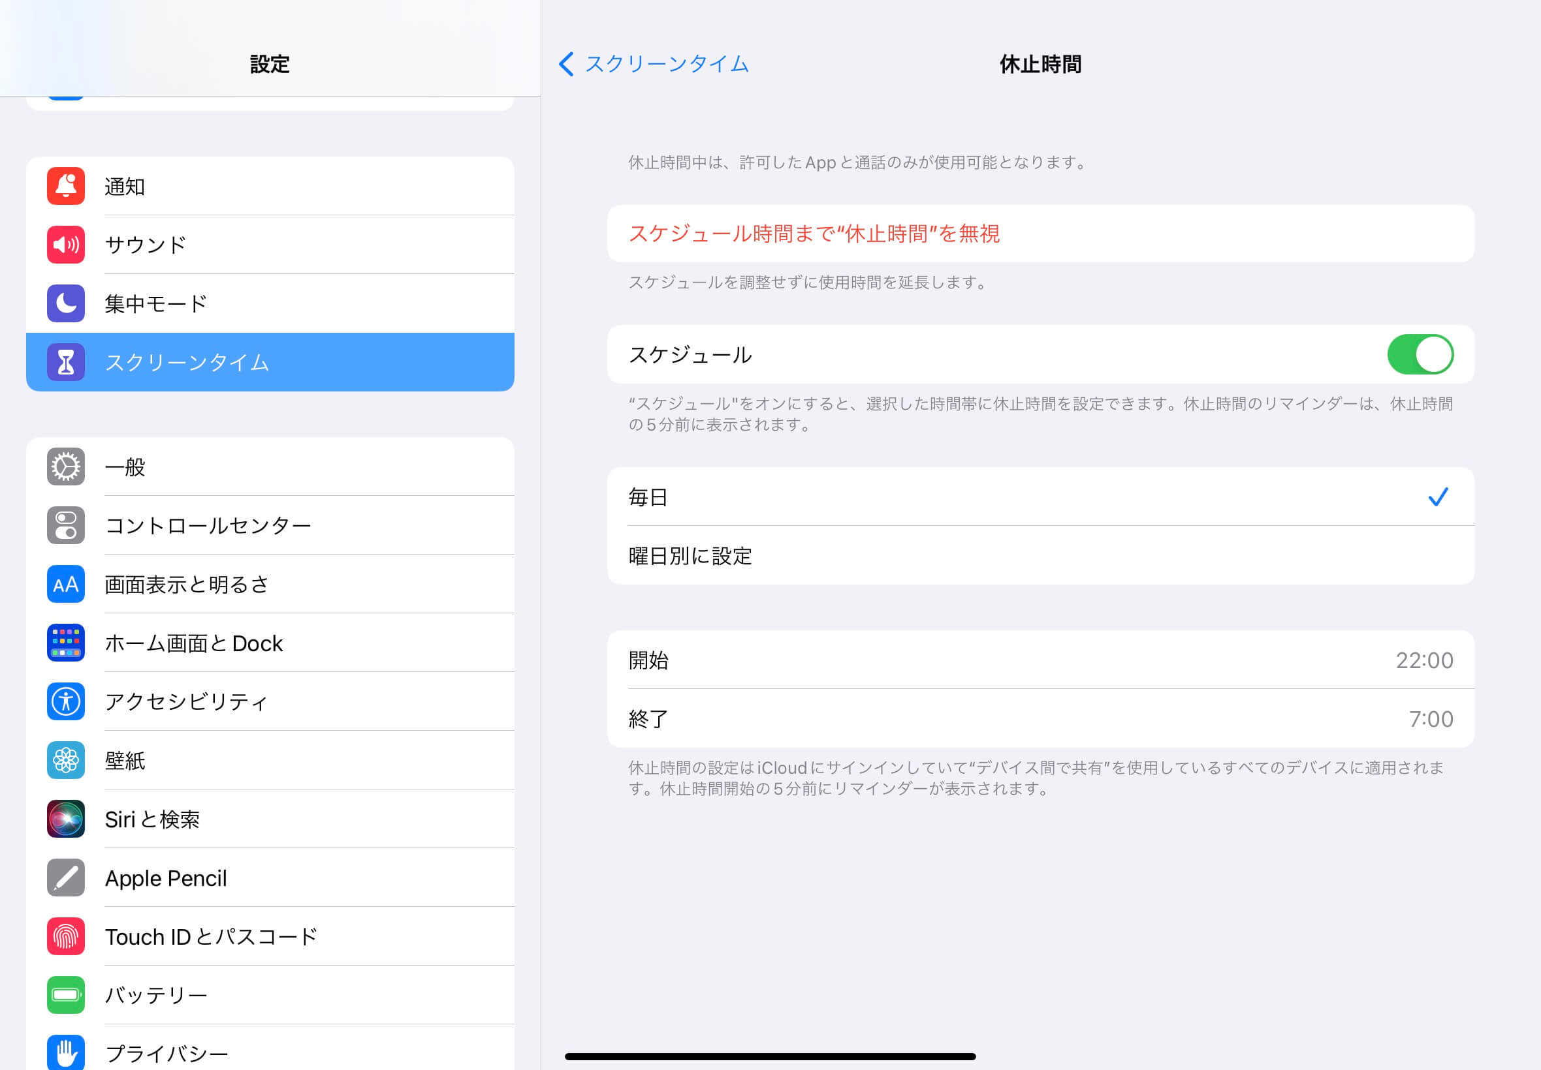This screenshot has height=1070, width=1541.
Task: Tap the アクセシビリティ figure icon
Action: point(66,701)
